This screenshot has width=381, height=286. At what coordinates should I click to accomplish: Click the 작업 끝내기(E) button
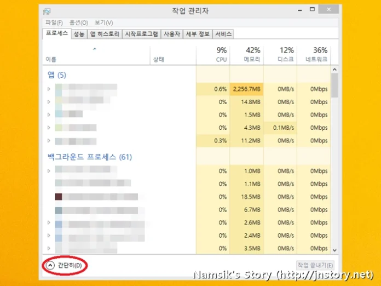(315, 265)
